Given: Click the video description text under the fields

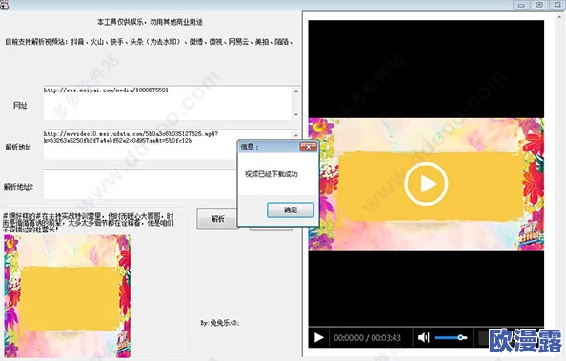Looking at the screenshot, I should click(89, 222).
